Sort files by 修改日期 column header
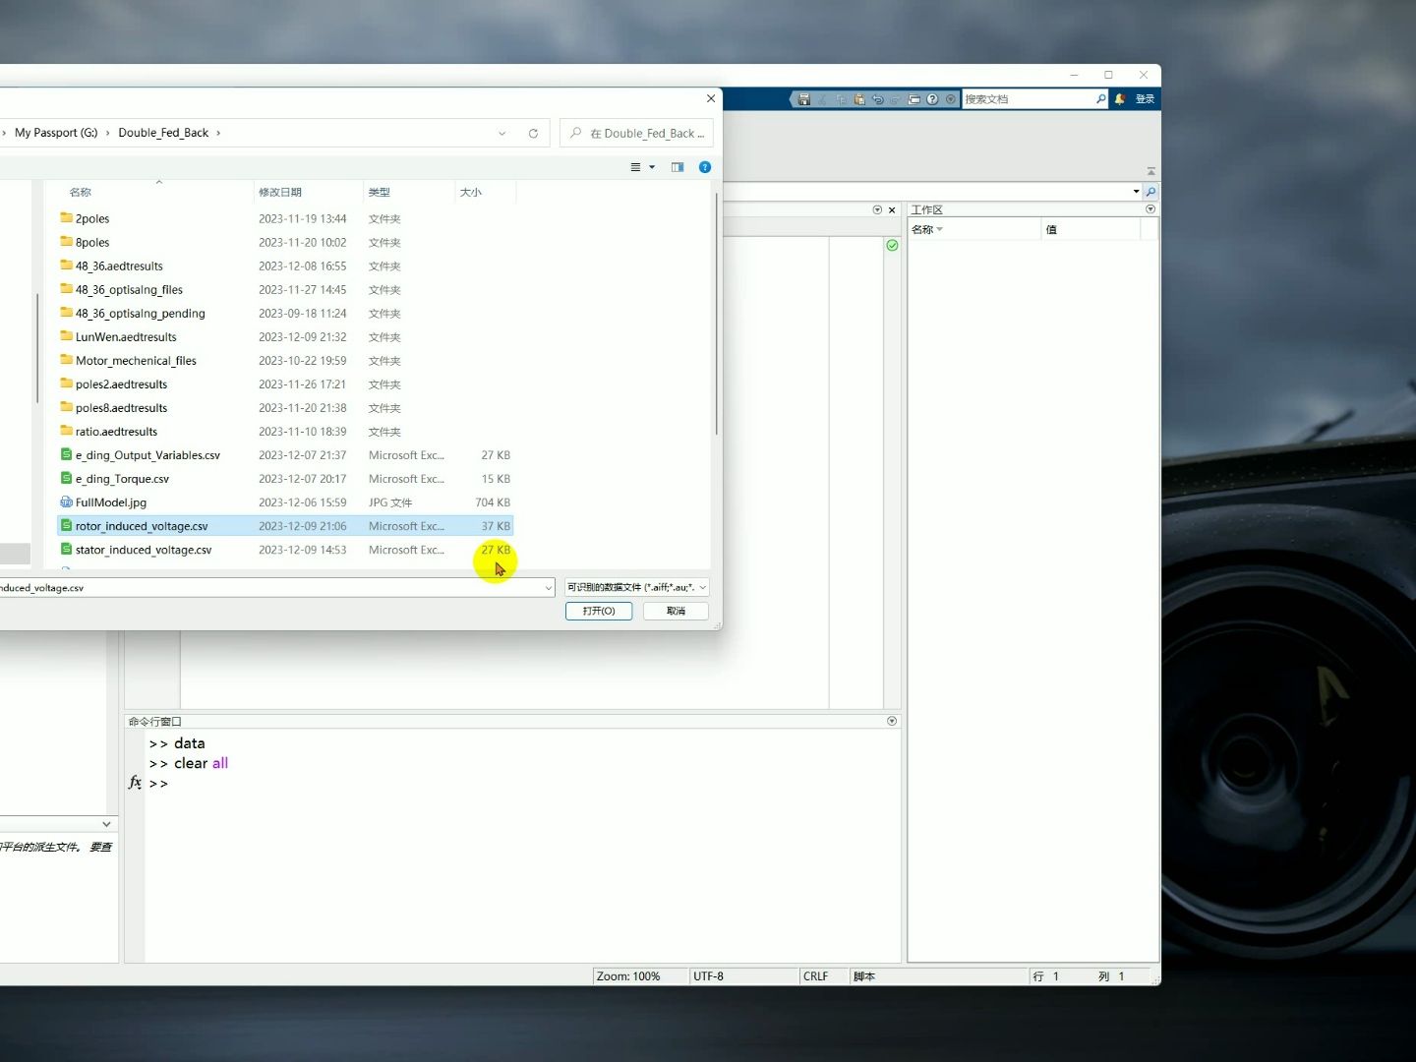1416x1062 pixels. (280, 192)
